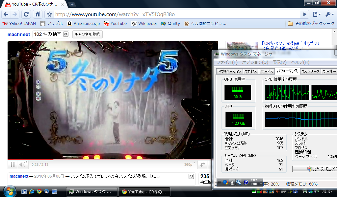The width and height of the screenshot is (337, 197).
Task: Open a new Chrome tab
Action: click(x=72, y=4)
